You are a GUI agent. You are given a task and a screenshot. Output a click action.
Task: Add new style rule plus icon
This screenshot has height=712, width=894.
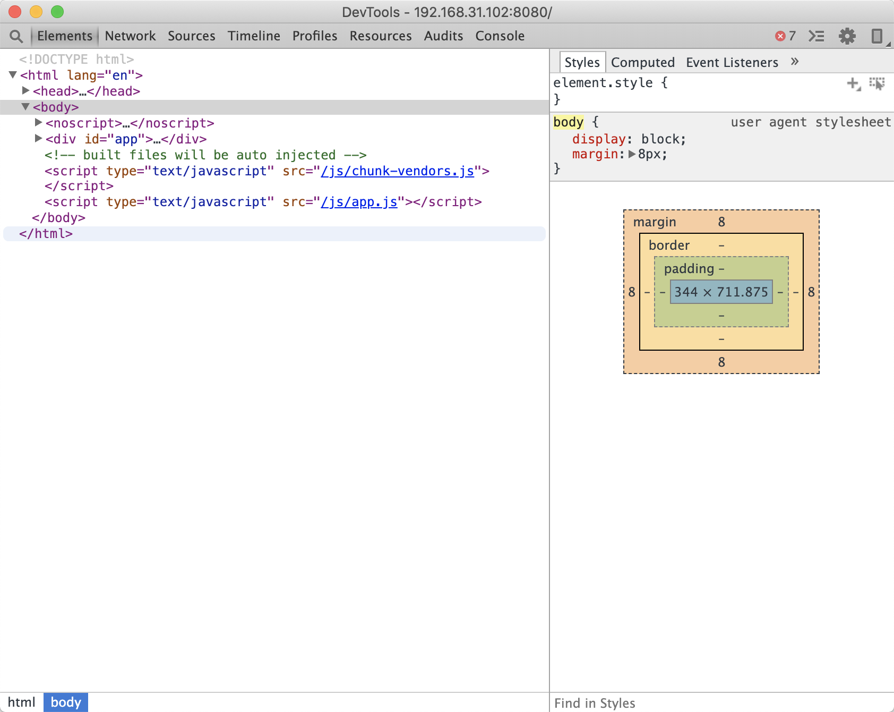[x=853, y=83]
